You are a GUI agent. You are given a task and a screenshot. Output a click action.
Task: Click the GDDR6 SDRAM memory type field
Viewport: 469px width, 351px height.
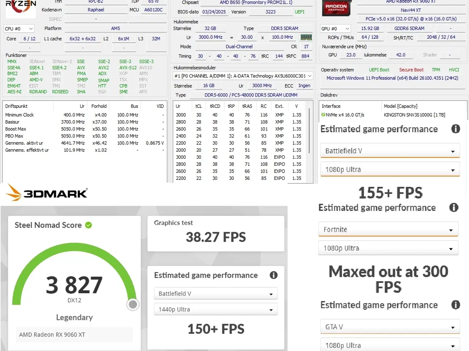409,28
